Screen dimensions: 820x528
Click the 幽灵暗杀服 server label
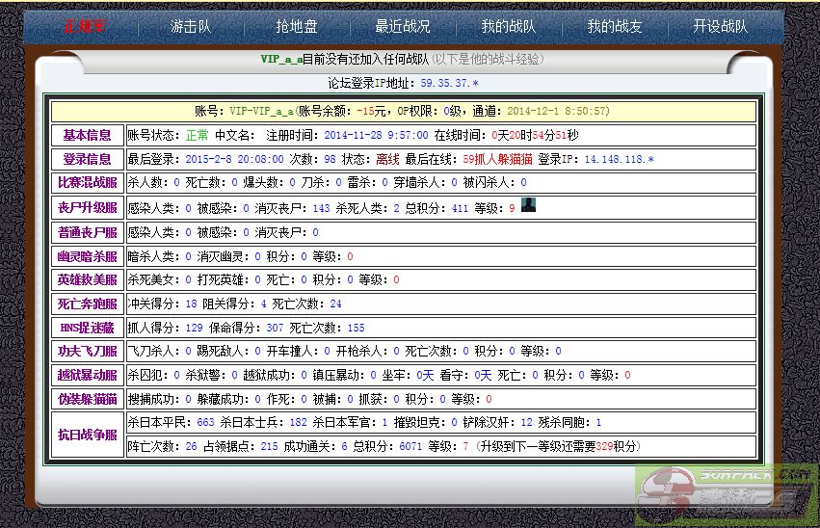[x=87, y=256]
